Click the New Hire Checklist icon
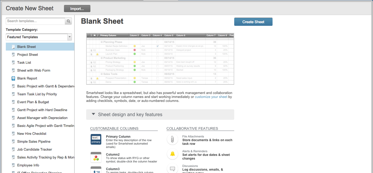 click(x=13, y=134)
